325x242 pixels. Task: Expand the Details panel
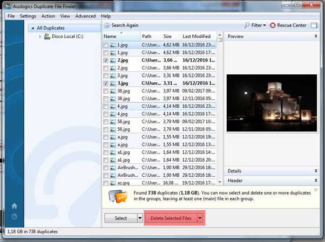[x=316, y=171]
